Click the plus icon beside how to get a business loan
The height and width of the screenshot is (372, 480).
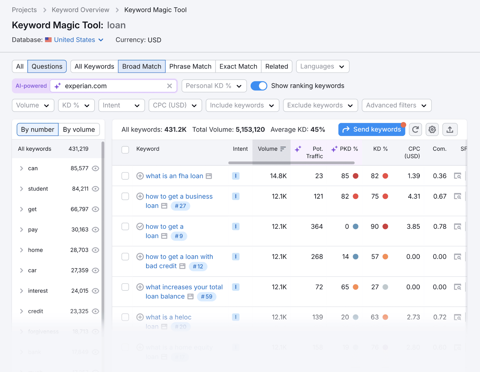tap(140, 196)
